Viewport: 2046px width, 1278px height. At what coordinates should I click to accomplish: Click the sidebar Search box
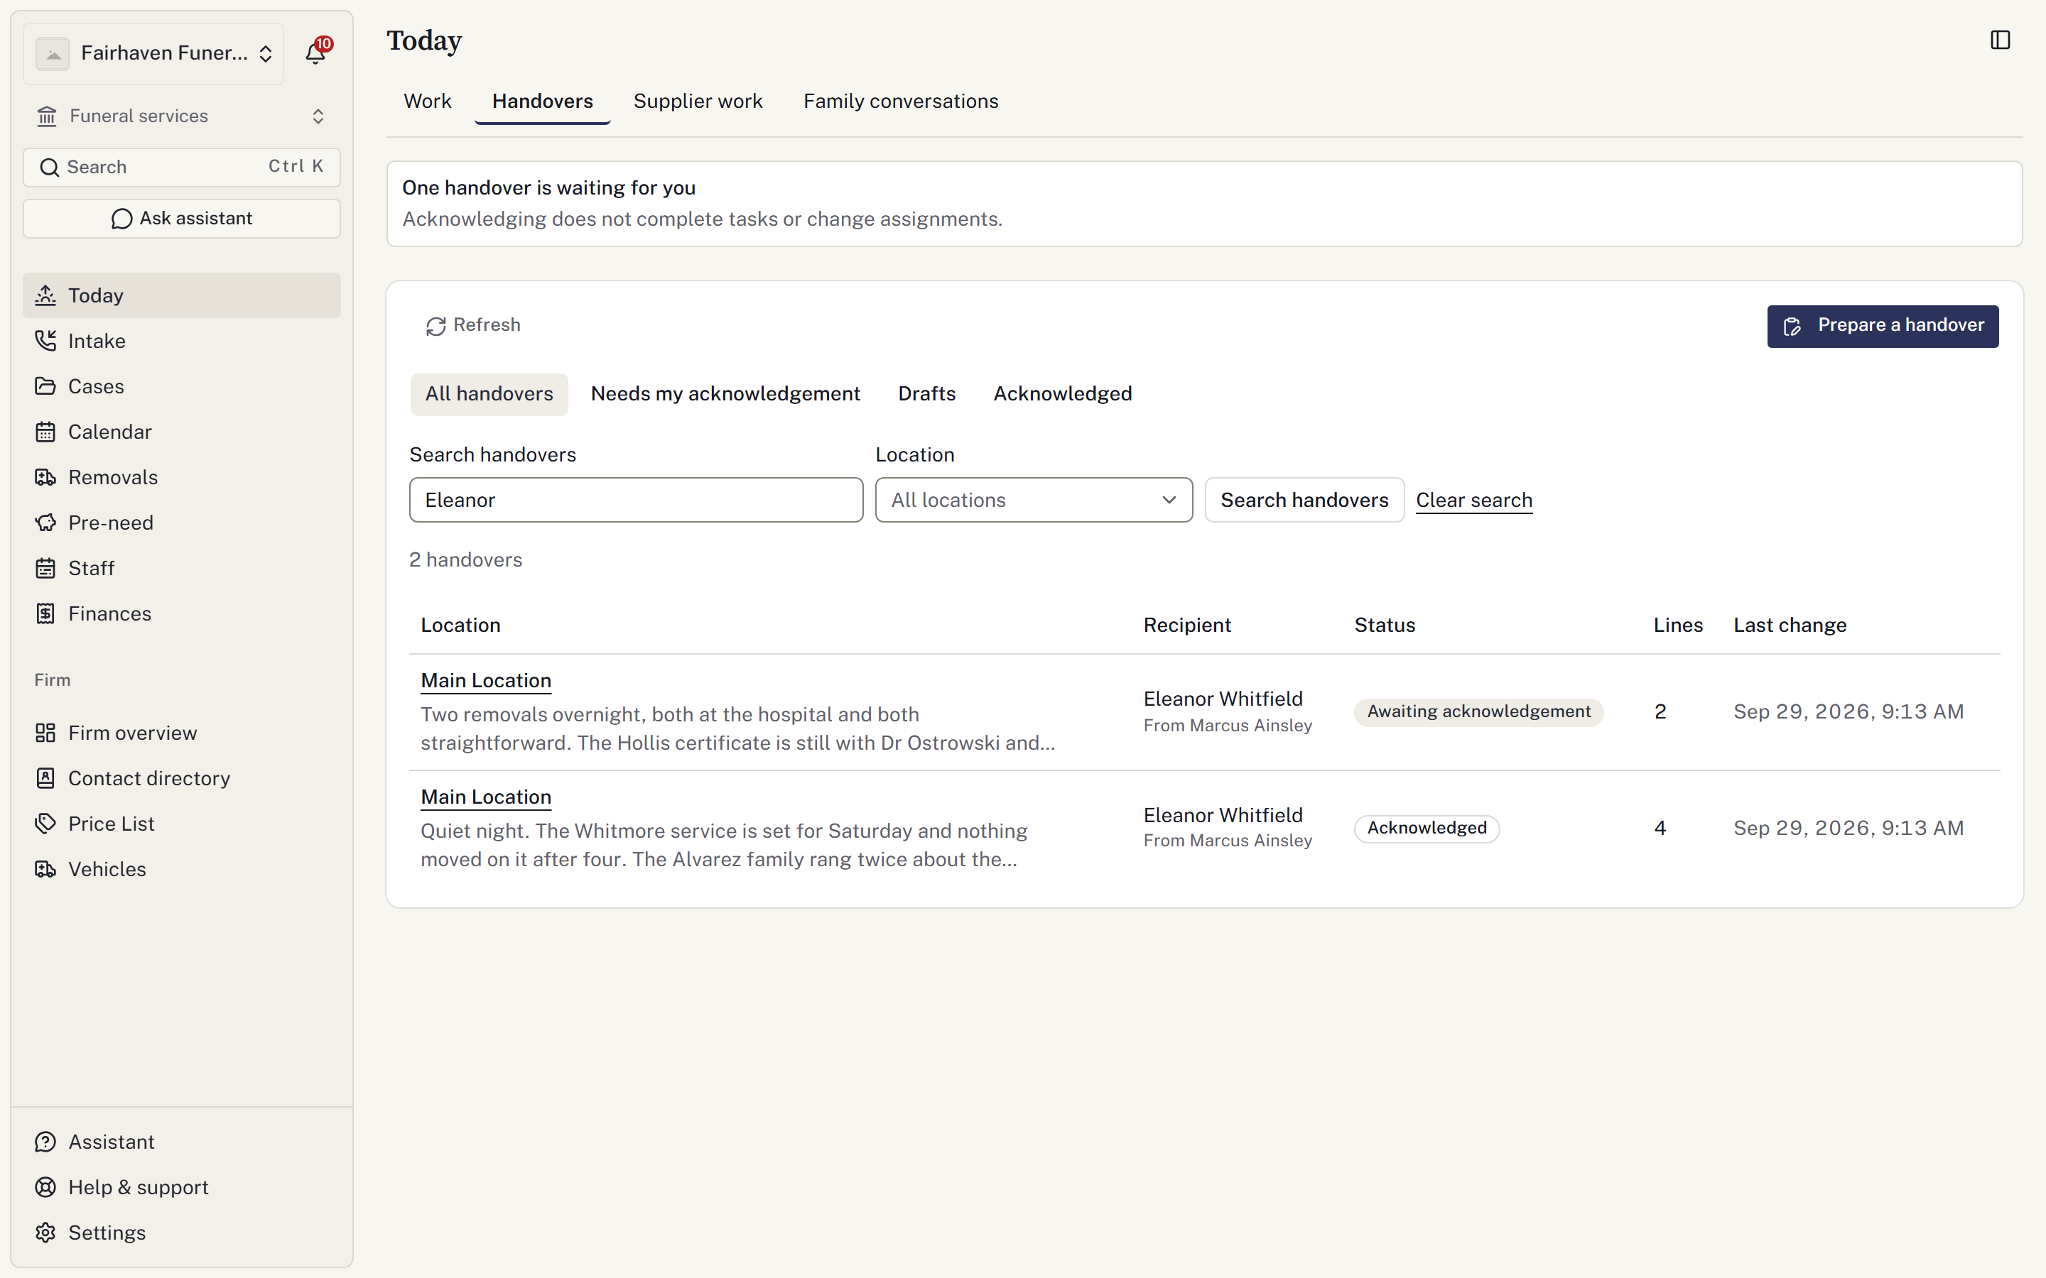click(x=182, y=168)
